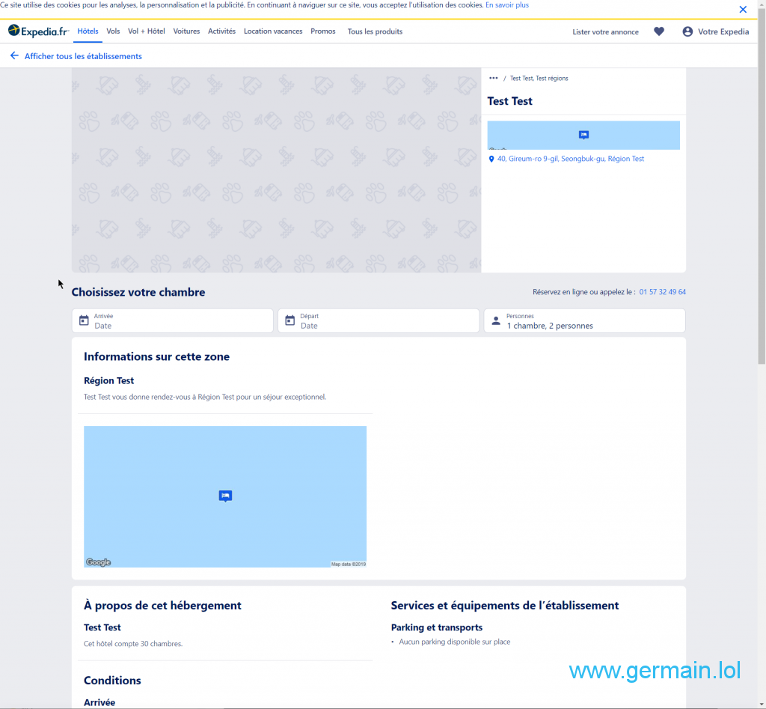This screenshot has height=709, width=766.
Task: Click the hotel pin on large map
Action: (x=225, y=496)
